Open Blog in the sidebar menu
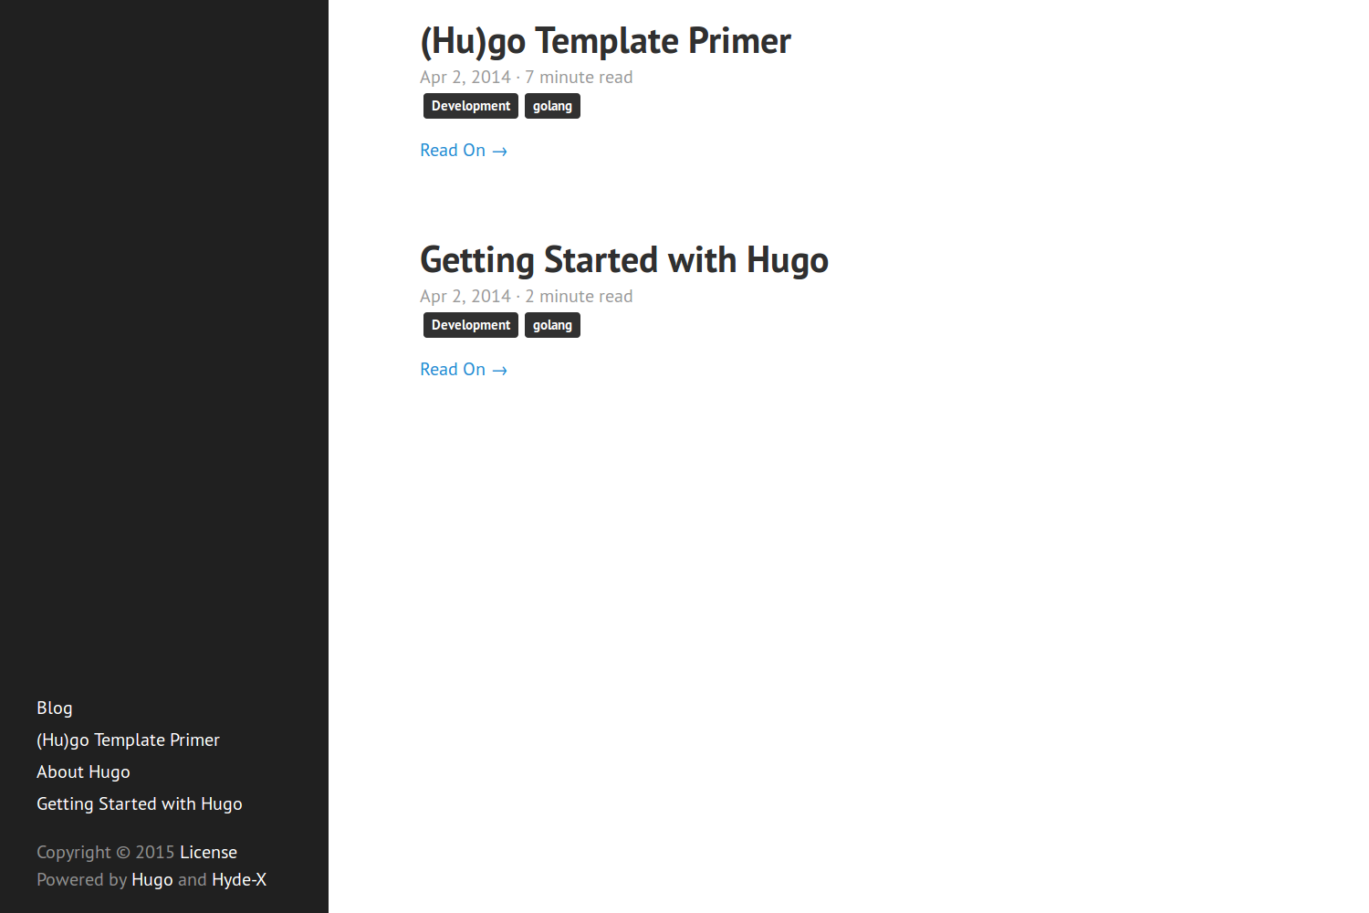 55,708
